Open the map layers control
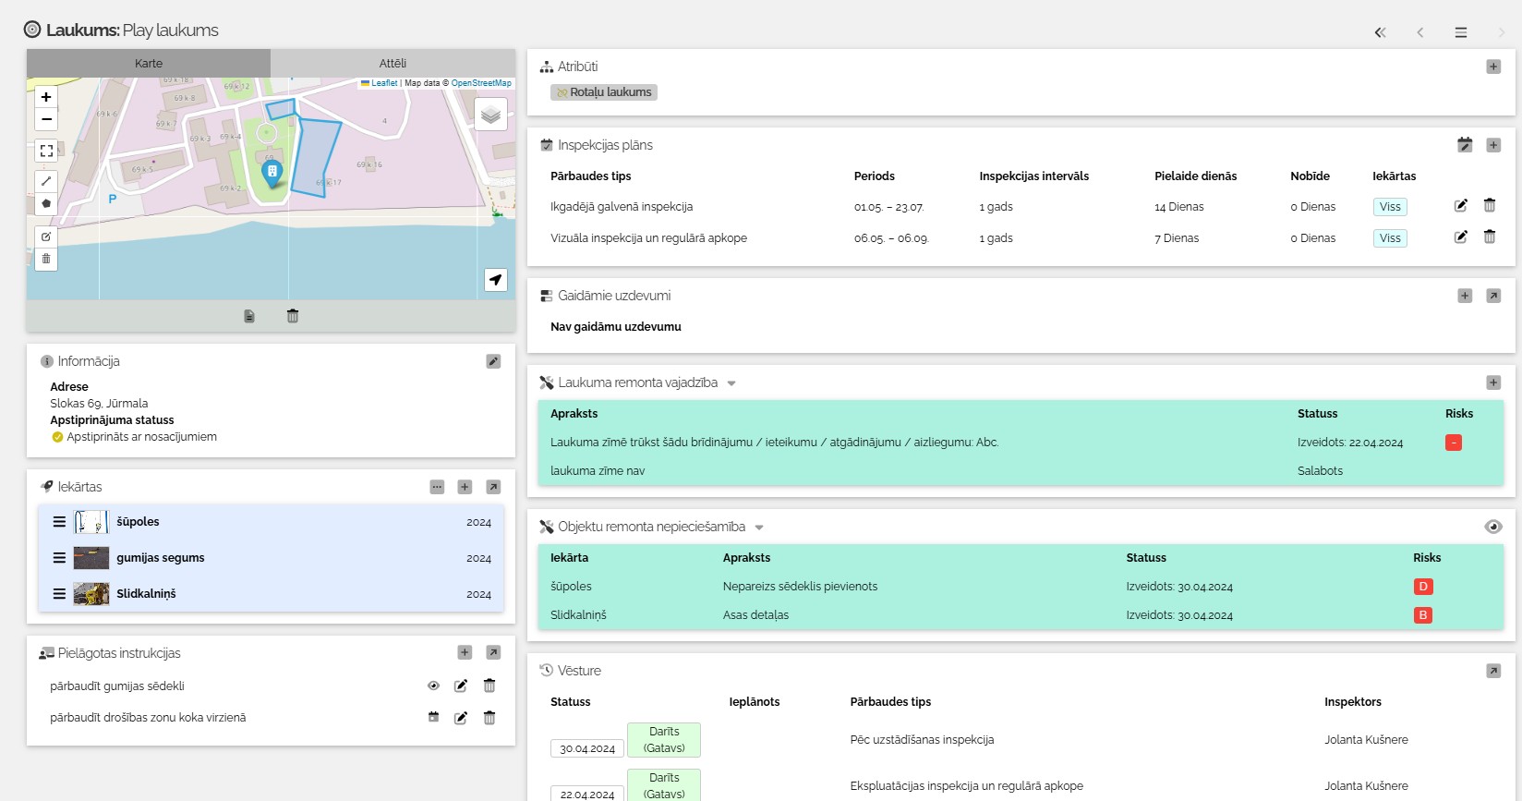The image size is (1522, 801). (x=490, y=115)
